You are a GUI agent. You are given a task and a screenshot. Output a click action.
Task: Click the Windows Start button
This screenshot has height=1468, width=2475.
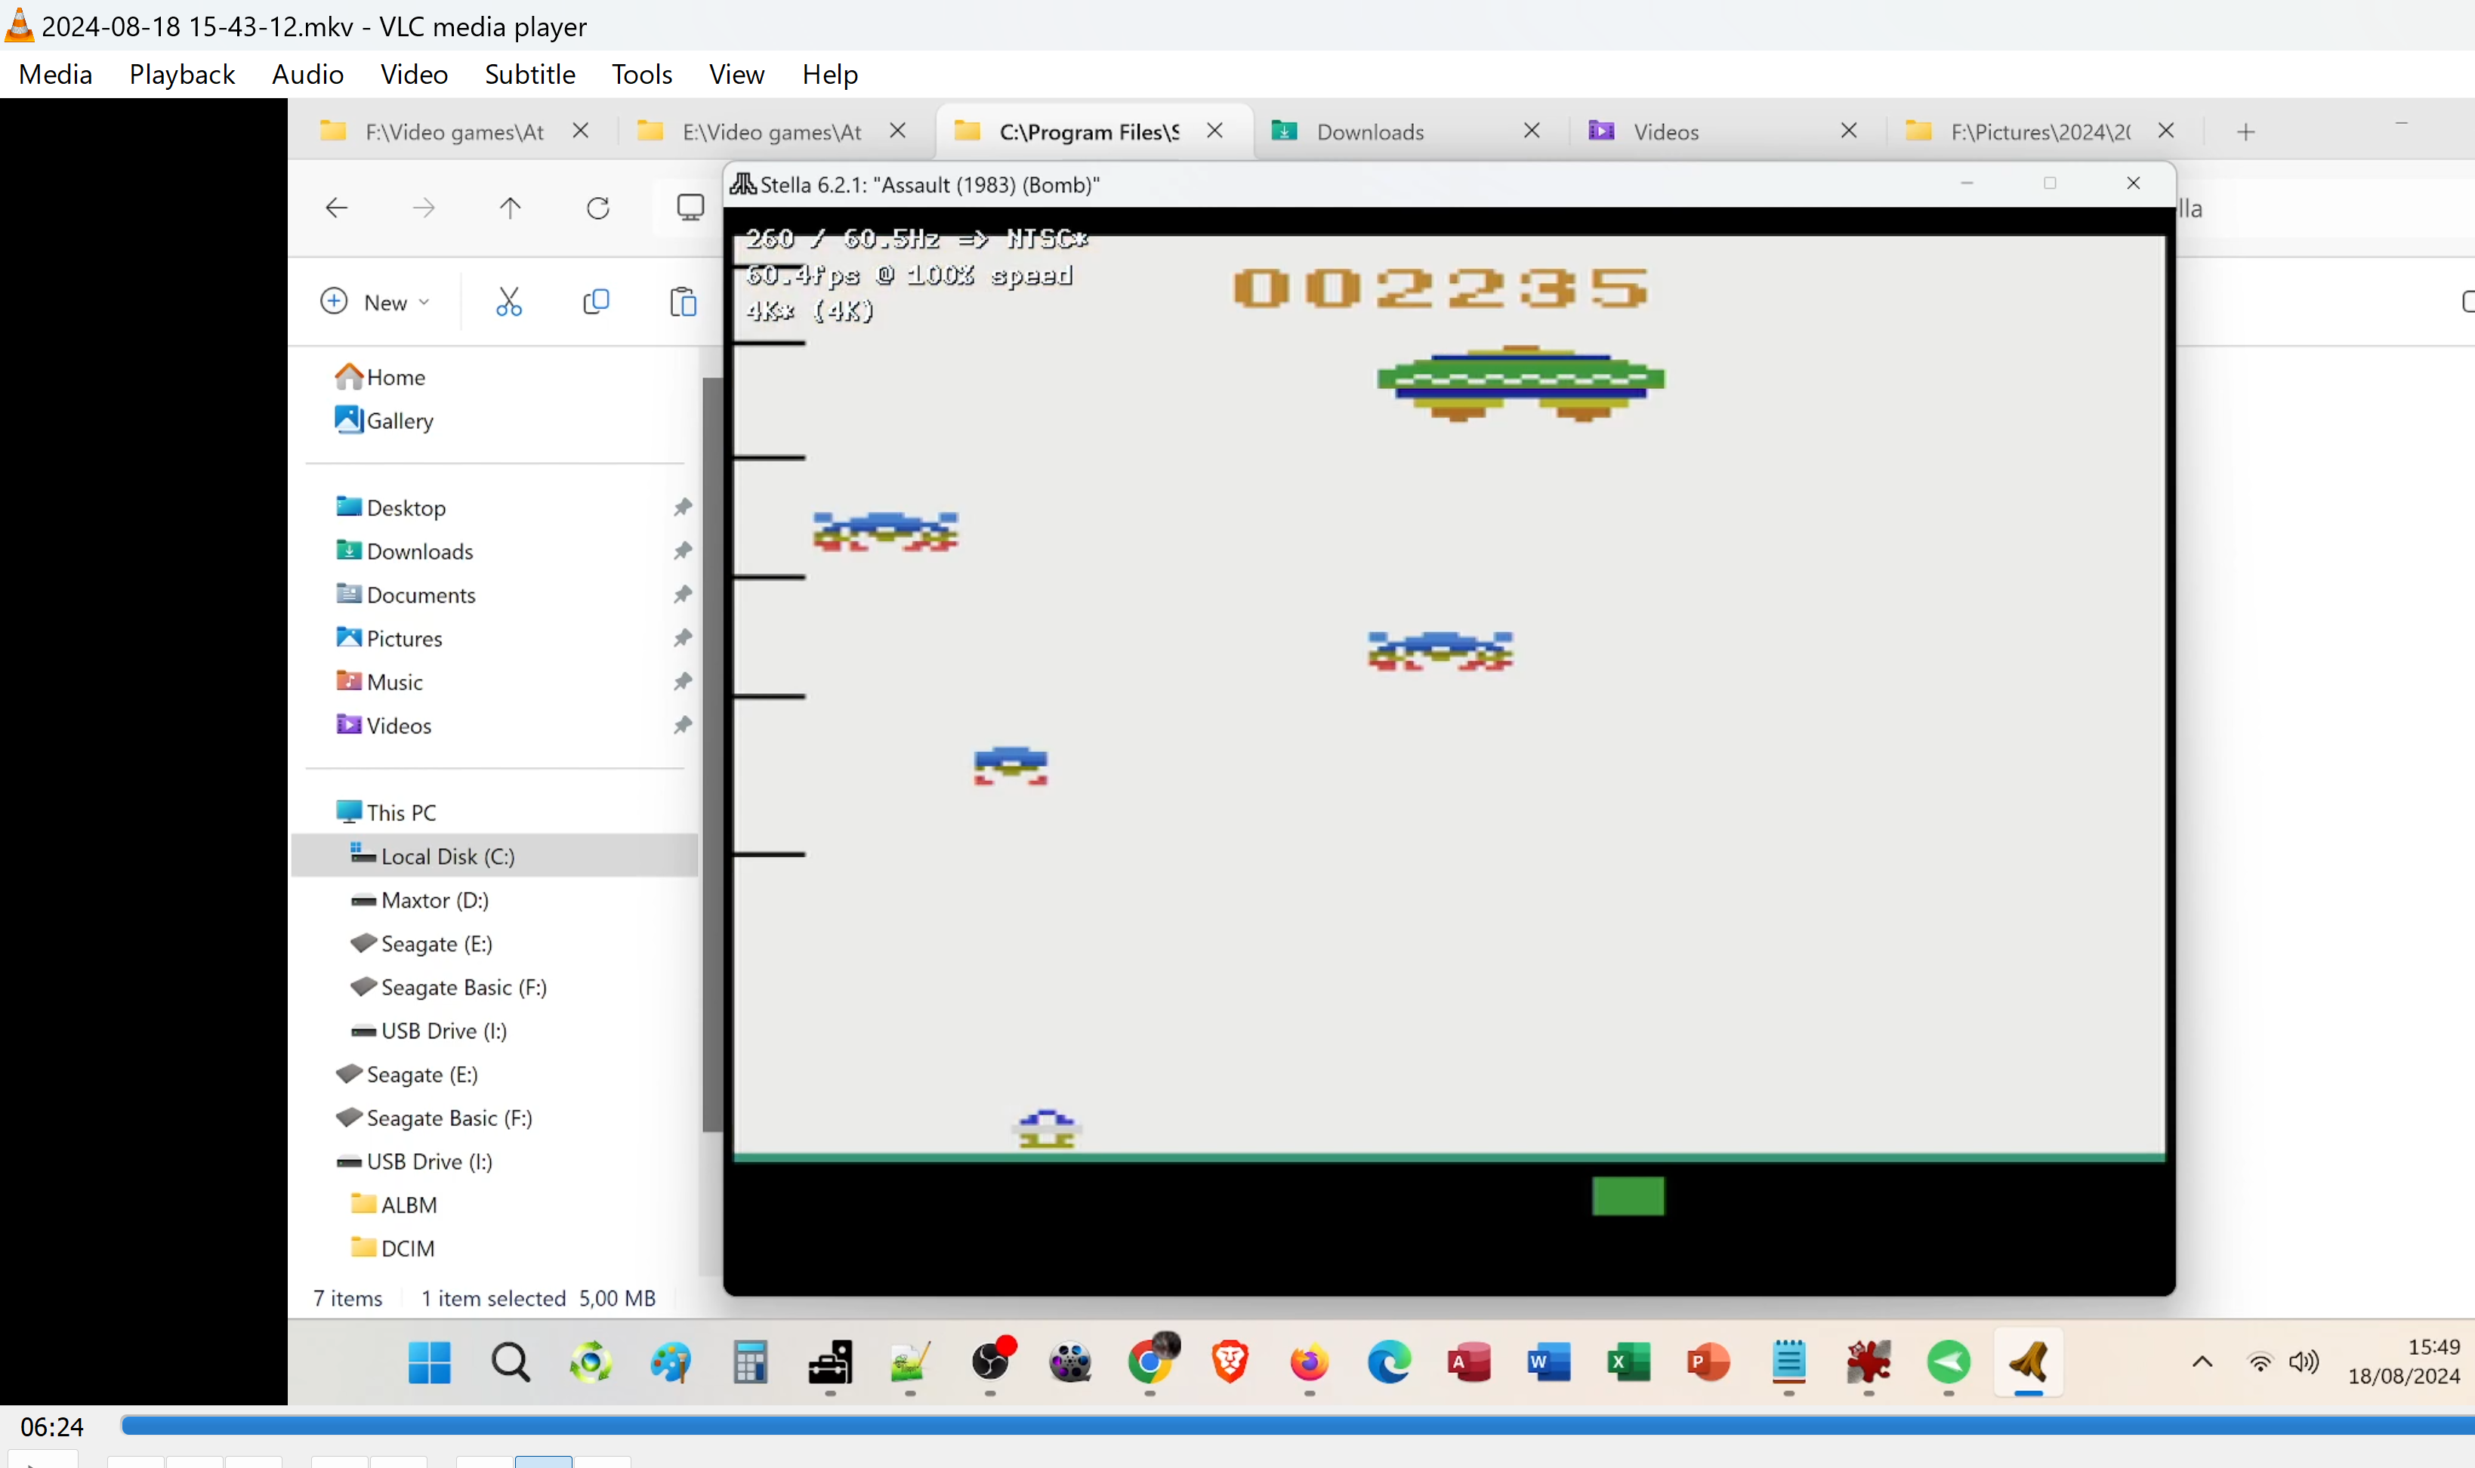pos(429,1363)
